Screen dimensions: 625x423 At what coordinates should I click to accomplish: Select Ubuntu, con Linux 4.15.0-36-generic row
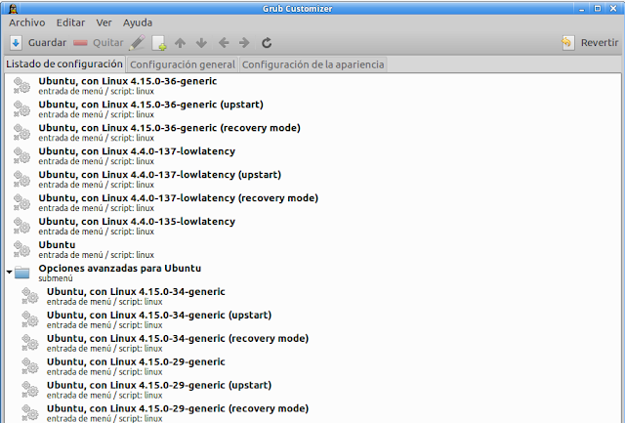(x=312, y=86)
